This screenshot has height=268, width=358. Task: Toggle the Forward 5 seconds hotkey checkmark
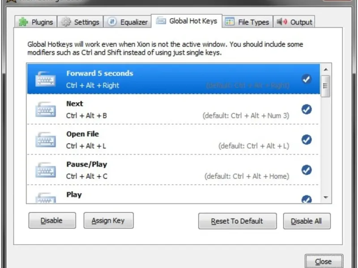coord(307,79)
